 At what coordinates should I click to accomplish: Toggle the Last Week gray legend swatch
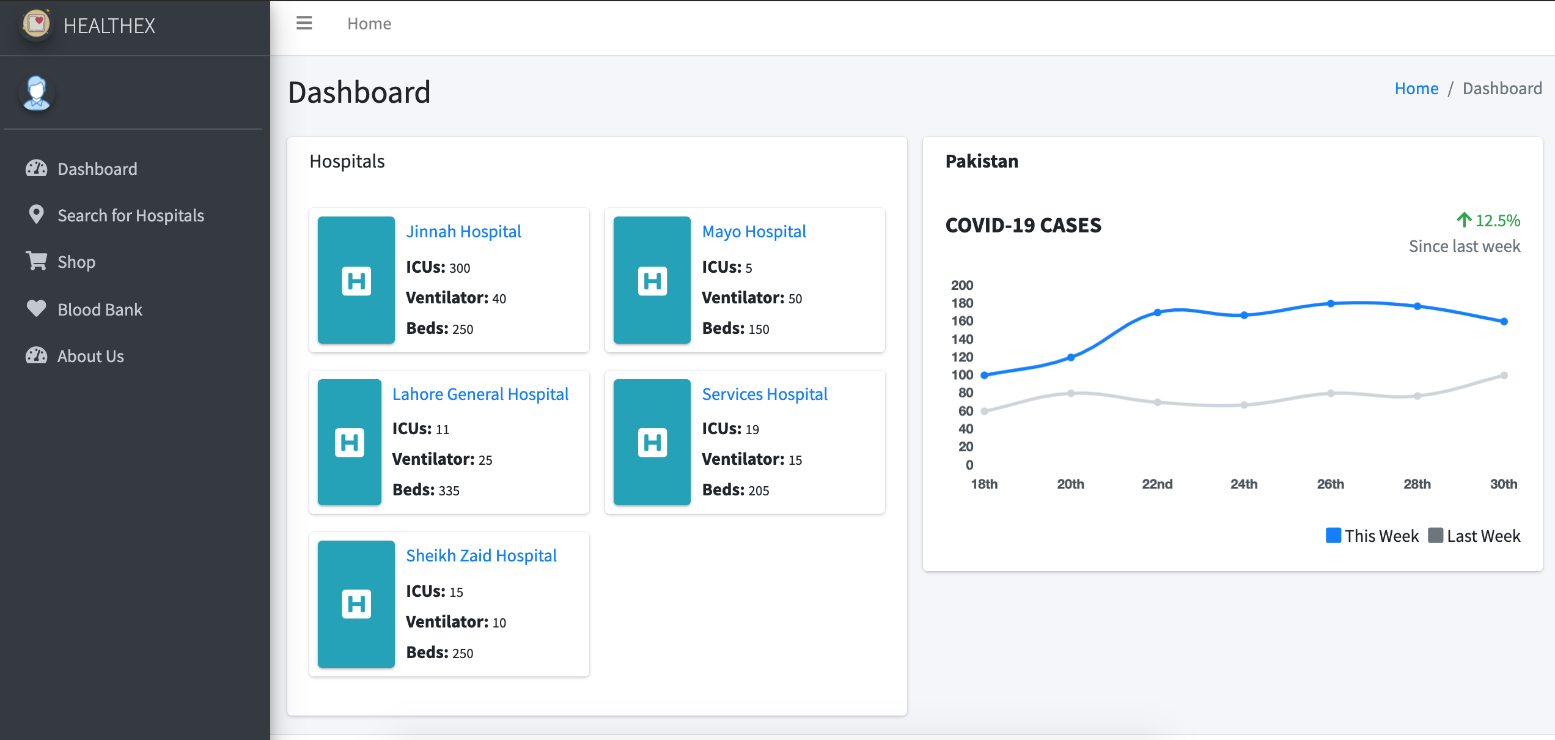[1435, 535]
